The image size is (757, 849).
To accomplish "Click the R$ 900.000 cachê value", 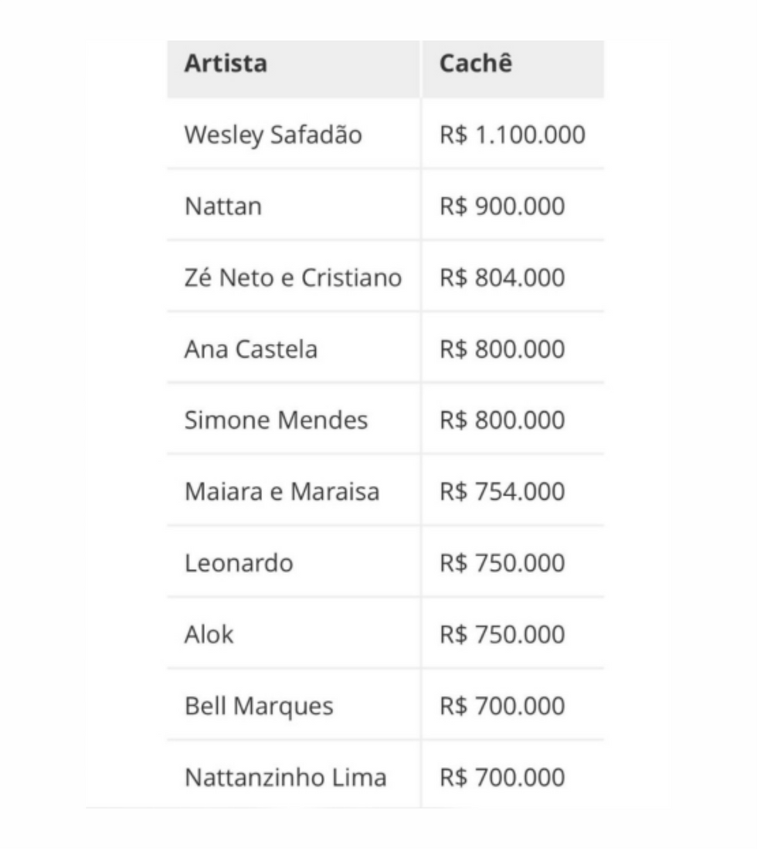I will pyautogui.click(x=502, y=206).
